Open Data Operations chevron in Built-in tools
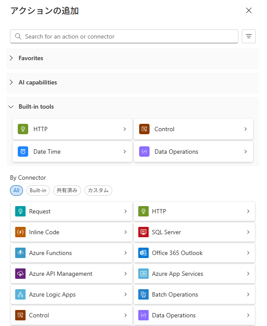267x326 pixels. click(x=246, y=152)
